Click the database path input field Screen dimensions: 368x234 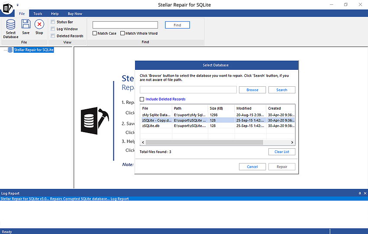(x=188, y=90)
